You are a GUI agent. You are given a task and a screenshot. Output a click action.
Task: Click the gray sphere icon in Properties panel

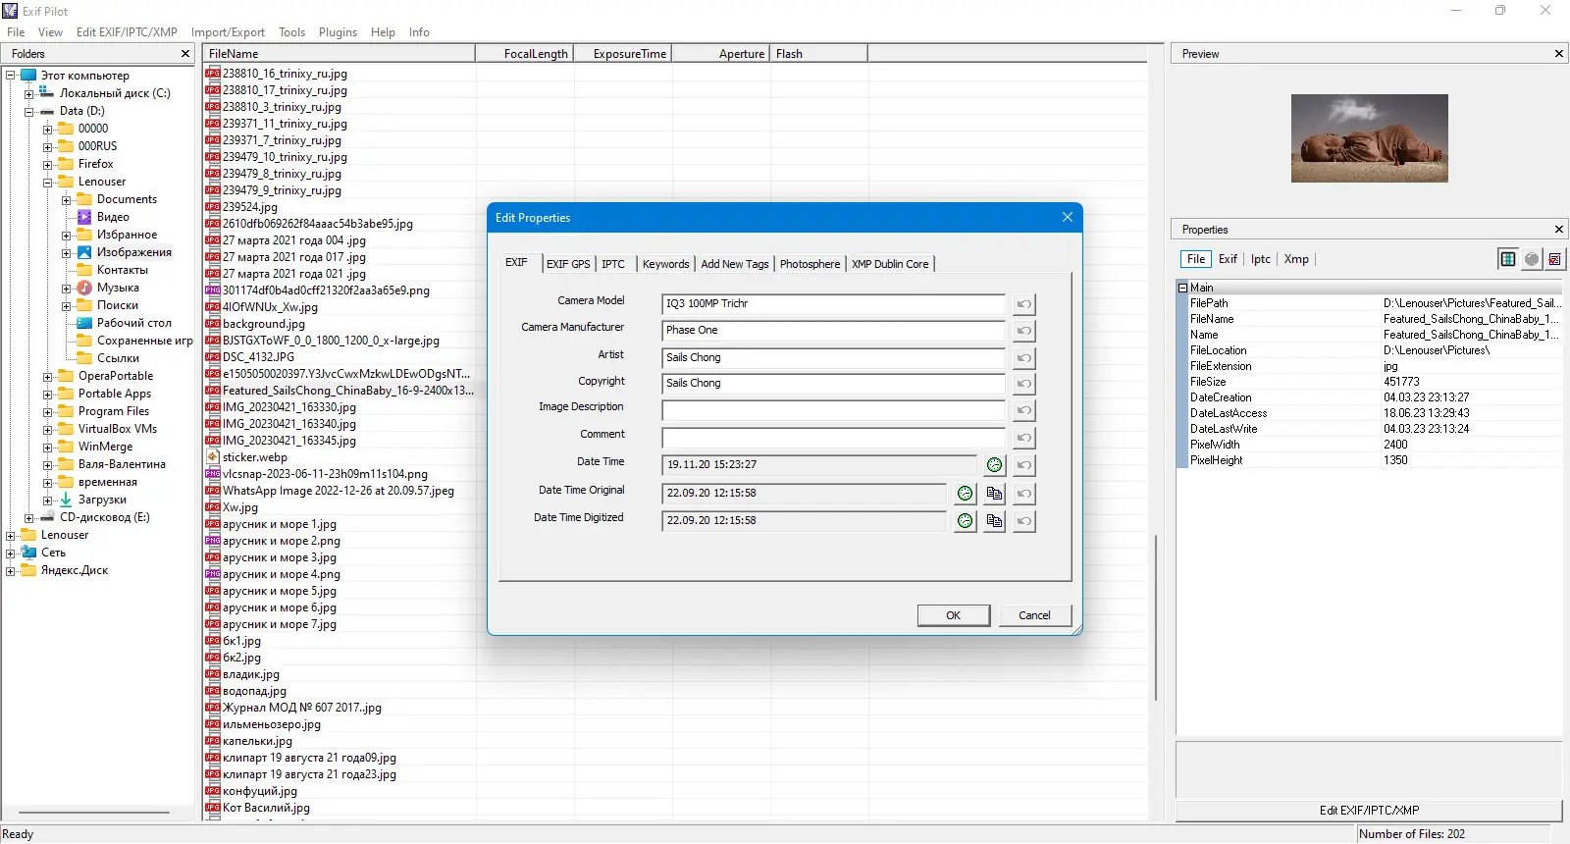coord(1532,259)
